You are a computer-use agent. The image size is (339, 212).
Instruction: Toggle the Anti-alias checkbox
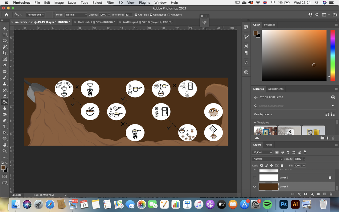click(136, 15)
